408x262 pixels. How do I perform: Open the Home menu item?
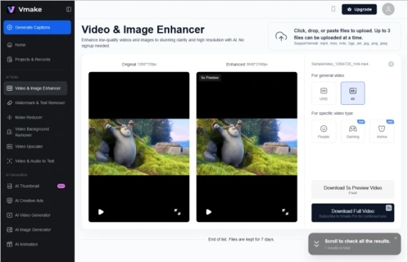pos(35,45)
